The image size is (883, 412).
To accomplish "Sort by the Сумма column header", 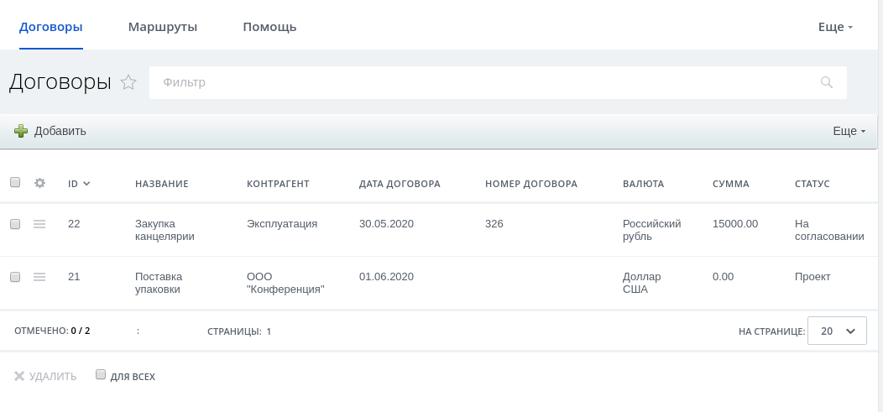I will (x=730, y=184).
